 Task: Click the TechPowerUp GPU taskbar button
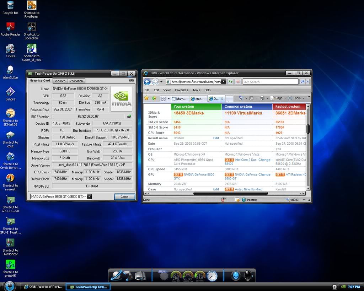click(88, 287)
